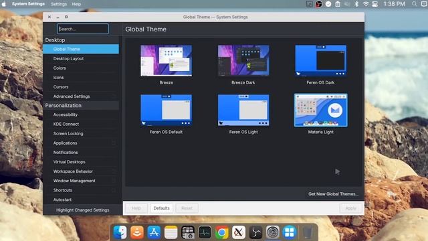This screenshot has width=428, height=241.
Task: Select Global Theme in the sidebar
Action: pos(81,49)
